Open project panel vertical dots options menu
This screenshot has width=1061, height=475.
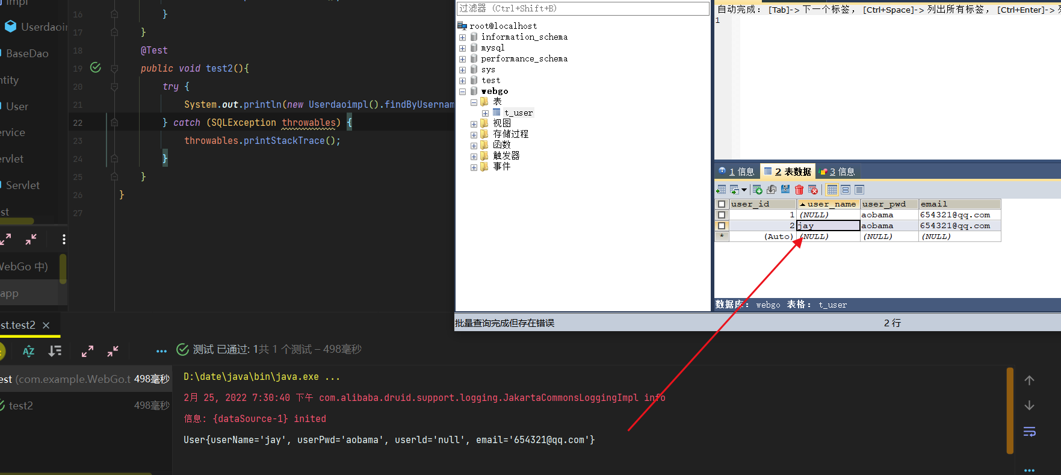point(64,240)
